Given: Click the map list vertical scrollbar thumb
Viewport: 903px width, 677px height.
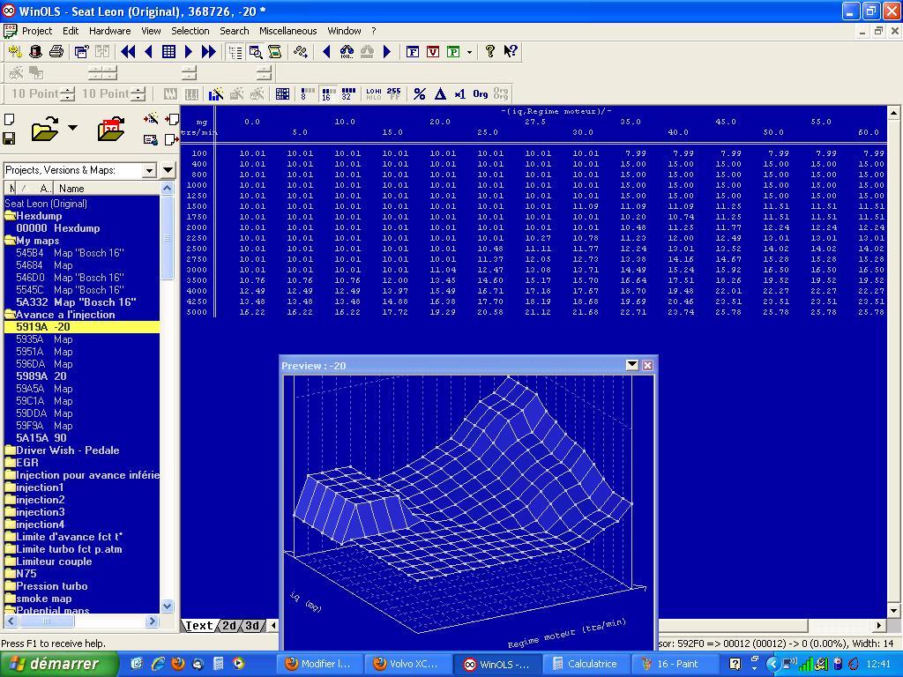Looking at the screenshot, I should [x=167, y=237].
